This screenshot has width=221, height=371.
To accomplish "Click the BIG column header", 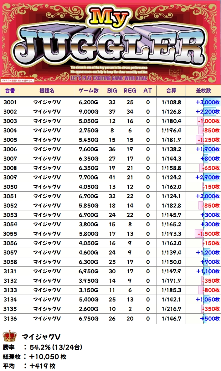I will coord(112,90).
